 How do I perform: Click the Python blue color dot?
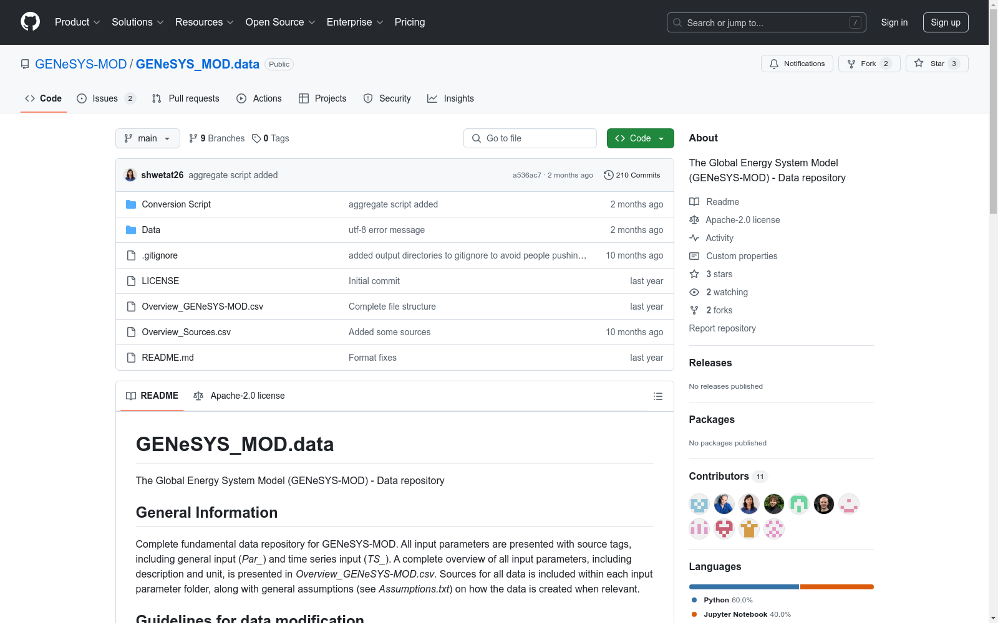[694, 600]
